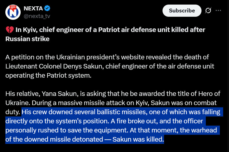Click the NEXTA display name
The height and width of the screenshot is (152, 229).
(33, 8)
